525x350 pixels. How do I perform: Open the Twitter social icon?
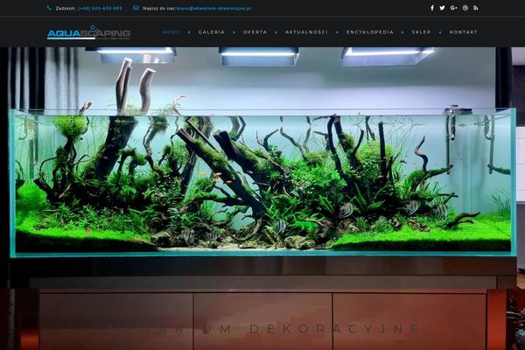(442, 8)
